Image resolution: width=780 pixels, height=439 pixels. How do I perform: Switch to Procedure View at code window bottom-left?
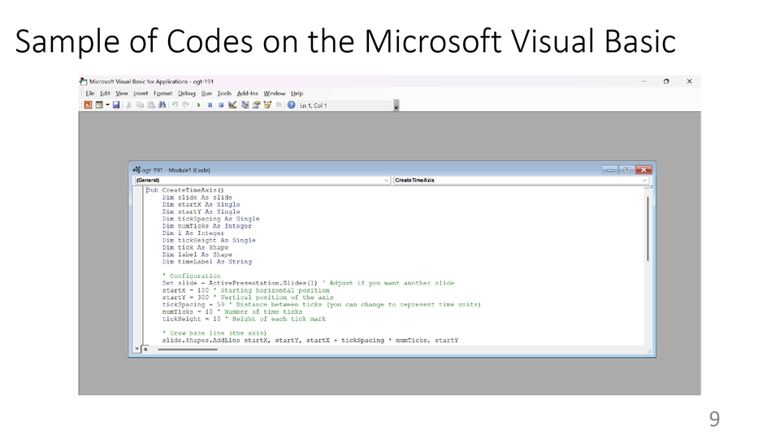(136, 349)
